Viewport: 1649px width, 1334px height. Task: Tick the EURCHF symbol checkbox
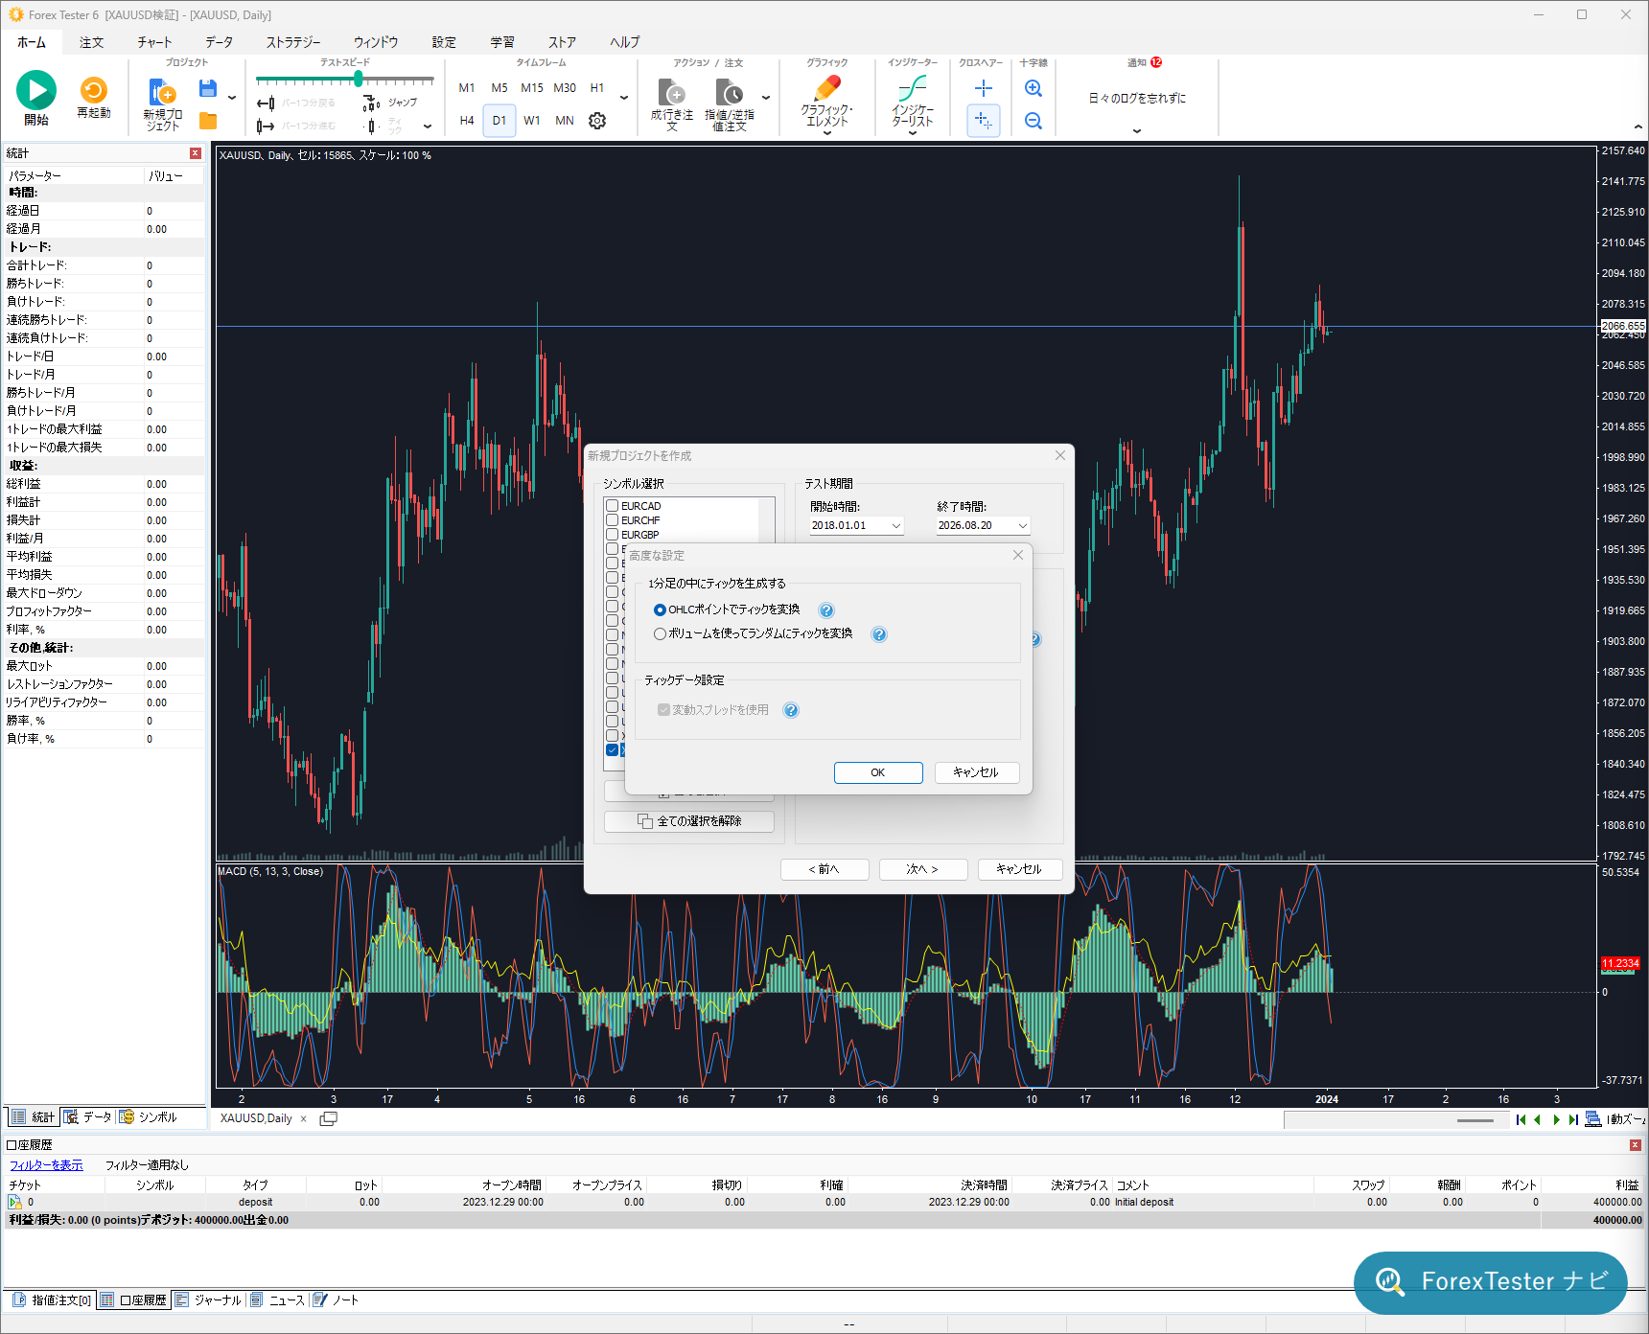click(x=612, y=520)
